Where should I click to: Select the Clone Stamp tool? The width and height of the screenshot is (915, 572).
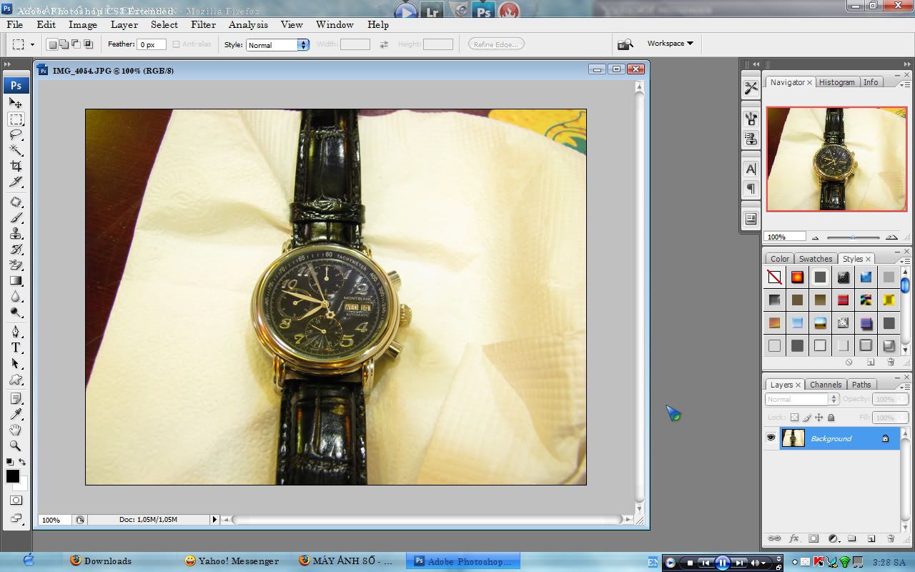click(x=16, y=234)
